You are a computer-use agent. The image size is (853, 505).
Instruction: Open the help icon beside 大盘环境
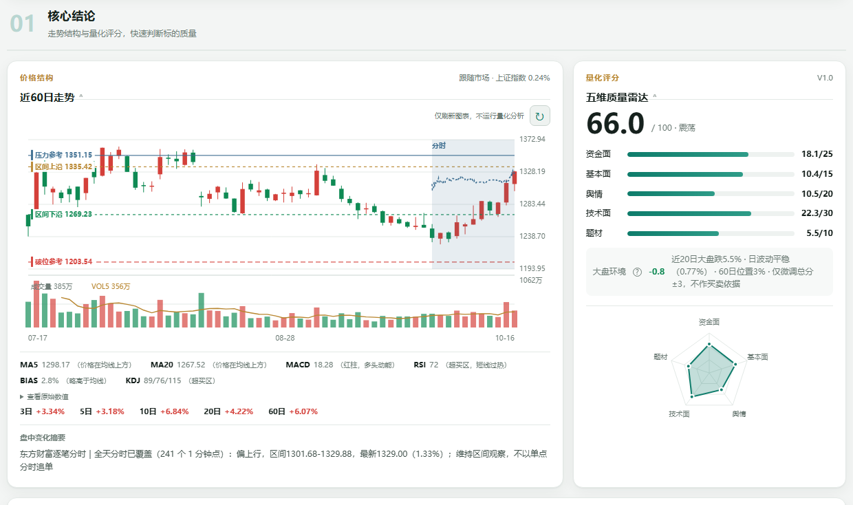coord(637,272)
